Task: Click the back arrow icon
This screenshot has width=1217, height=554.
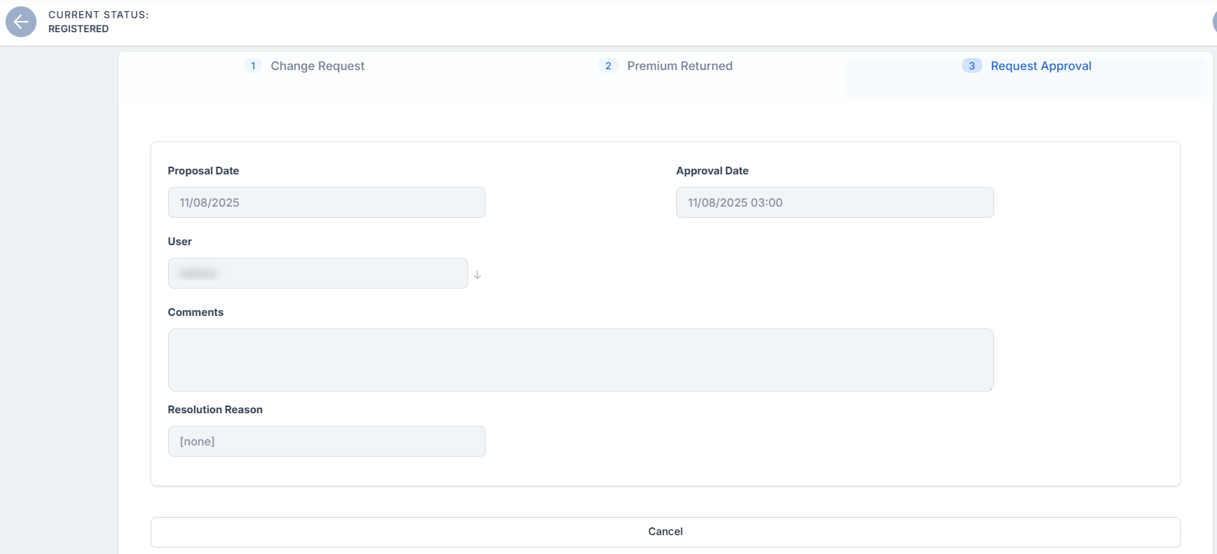Action: 21,22
